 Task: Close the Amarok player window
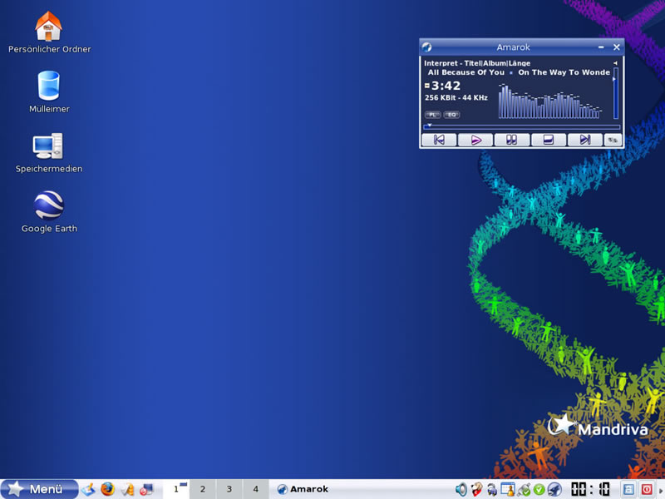pyautogui.click(x=617, y=47)
